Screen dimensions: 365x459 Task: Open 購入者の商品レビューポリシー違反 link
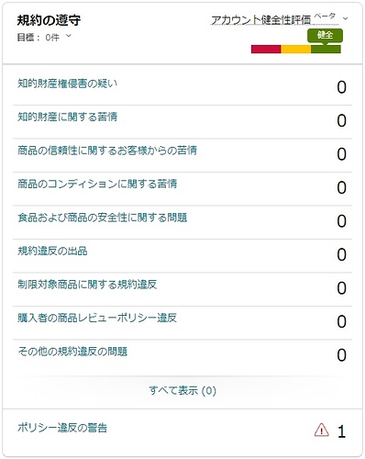[97, 318]
